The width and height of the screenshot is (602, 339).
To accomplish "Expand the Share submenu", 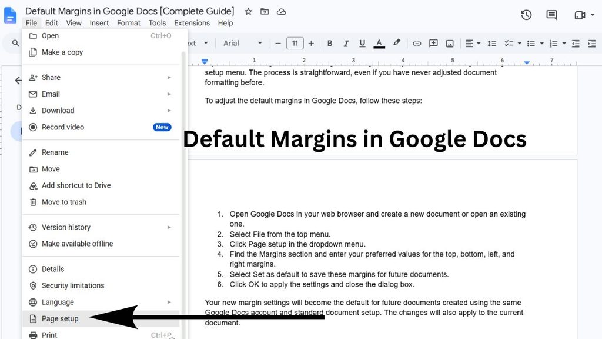I will pos(101,77).
